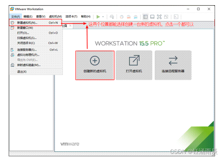Toggle the library sidebar view icon
Image resolution: width=223 pixels, height=158 pixels.
pos(145,17)
